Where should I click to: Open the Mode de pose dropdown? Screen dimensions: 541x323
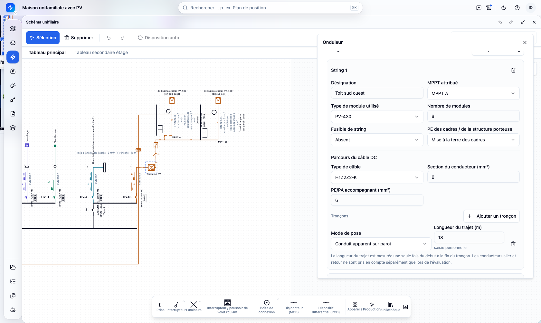[x=381, y=244]
